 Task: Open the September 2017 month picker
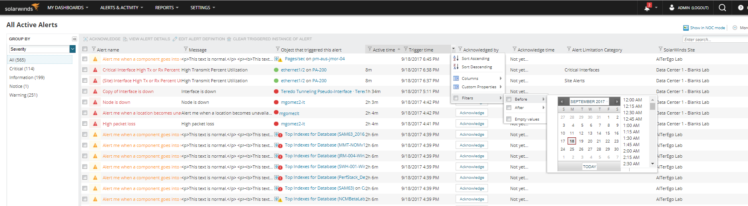[589, 101]
